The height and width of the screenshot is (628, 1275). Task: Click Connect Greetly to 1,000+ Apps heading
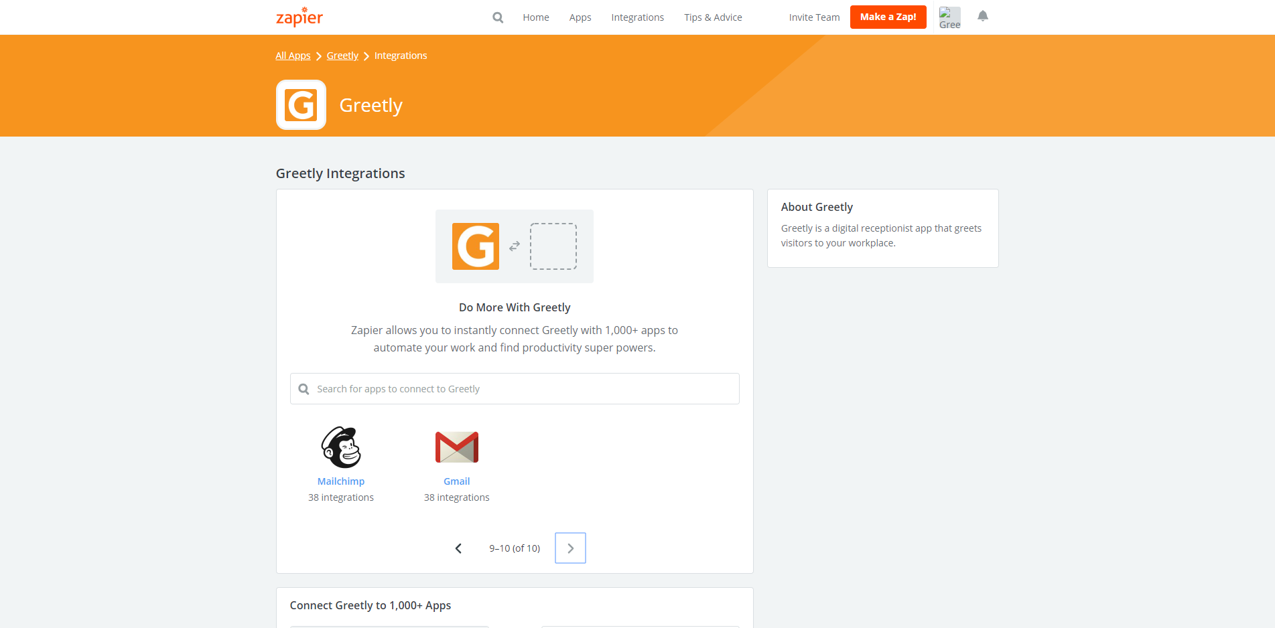tap(371, 605)
